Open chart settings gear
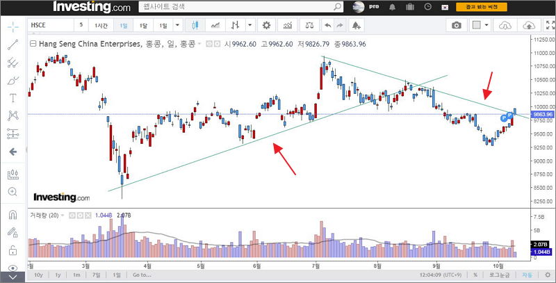 (x=266, y=25)
